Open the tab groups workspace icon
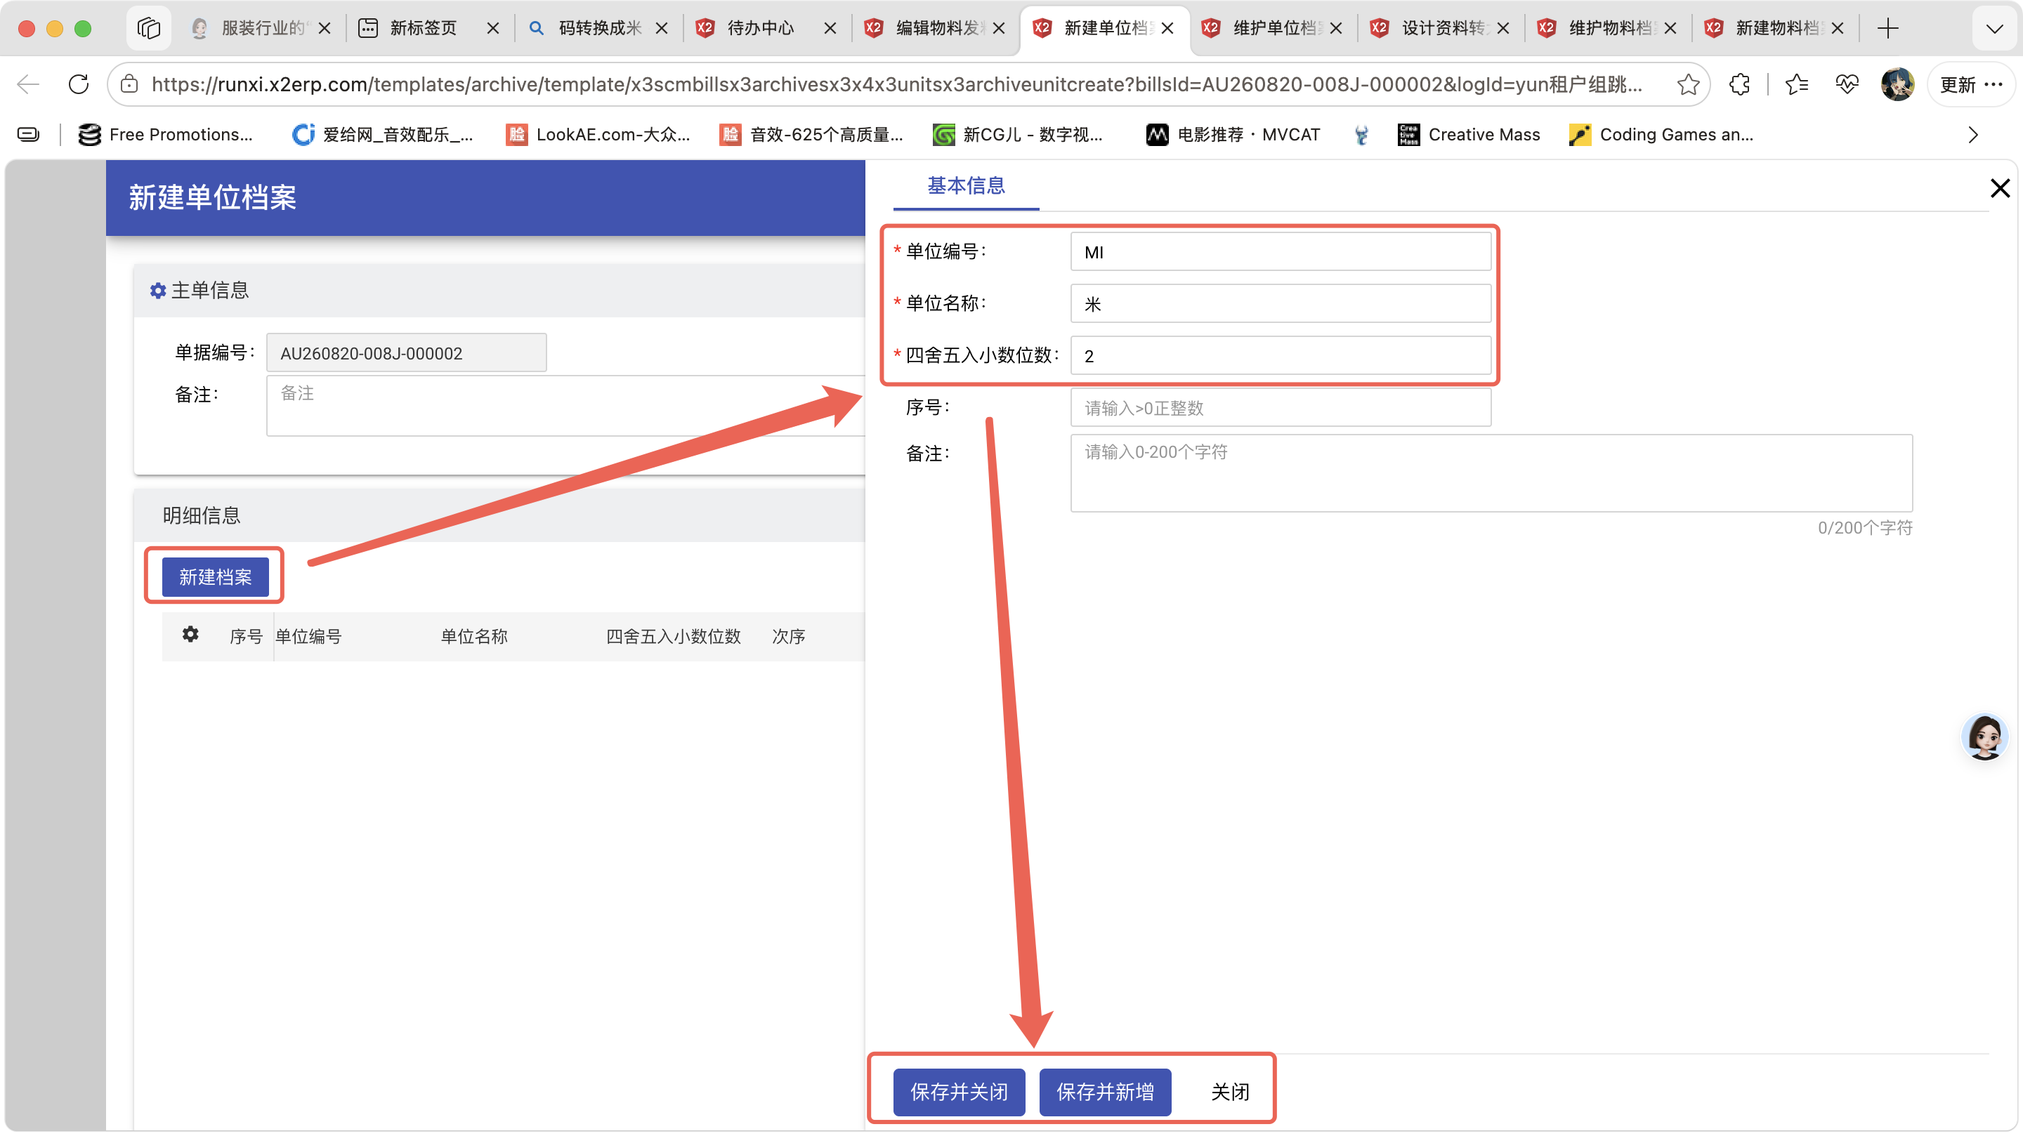Viewport: 2023px width, 1136px height. 148,28
